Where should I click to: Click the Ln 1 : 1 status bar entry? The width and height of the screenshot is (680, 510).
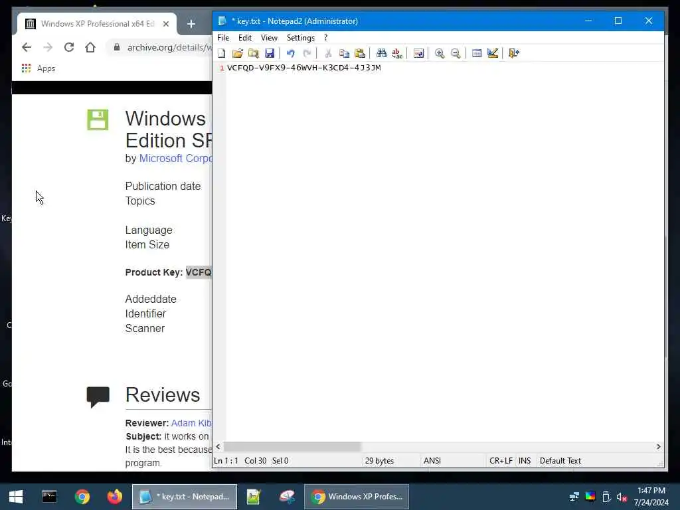pyautogui.click(x=226, y=461)
